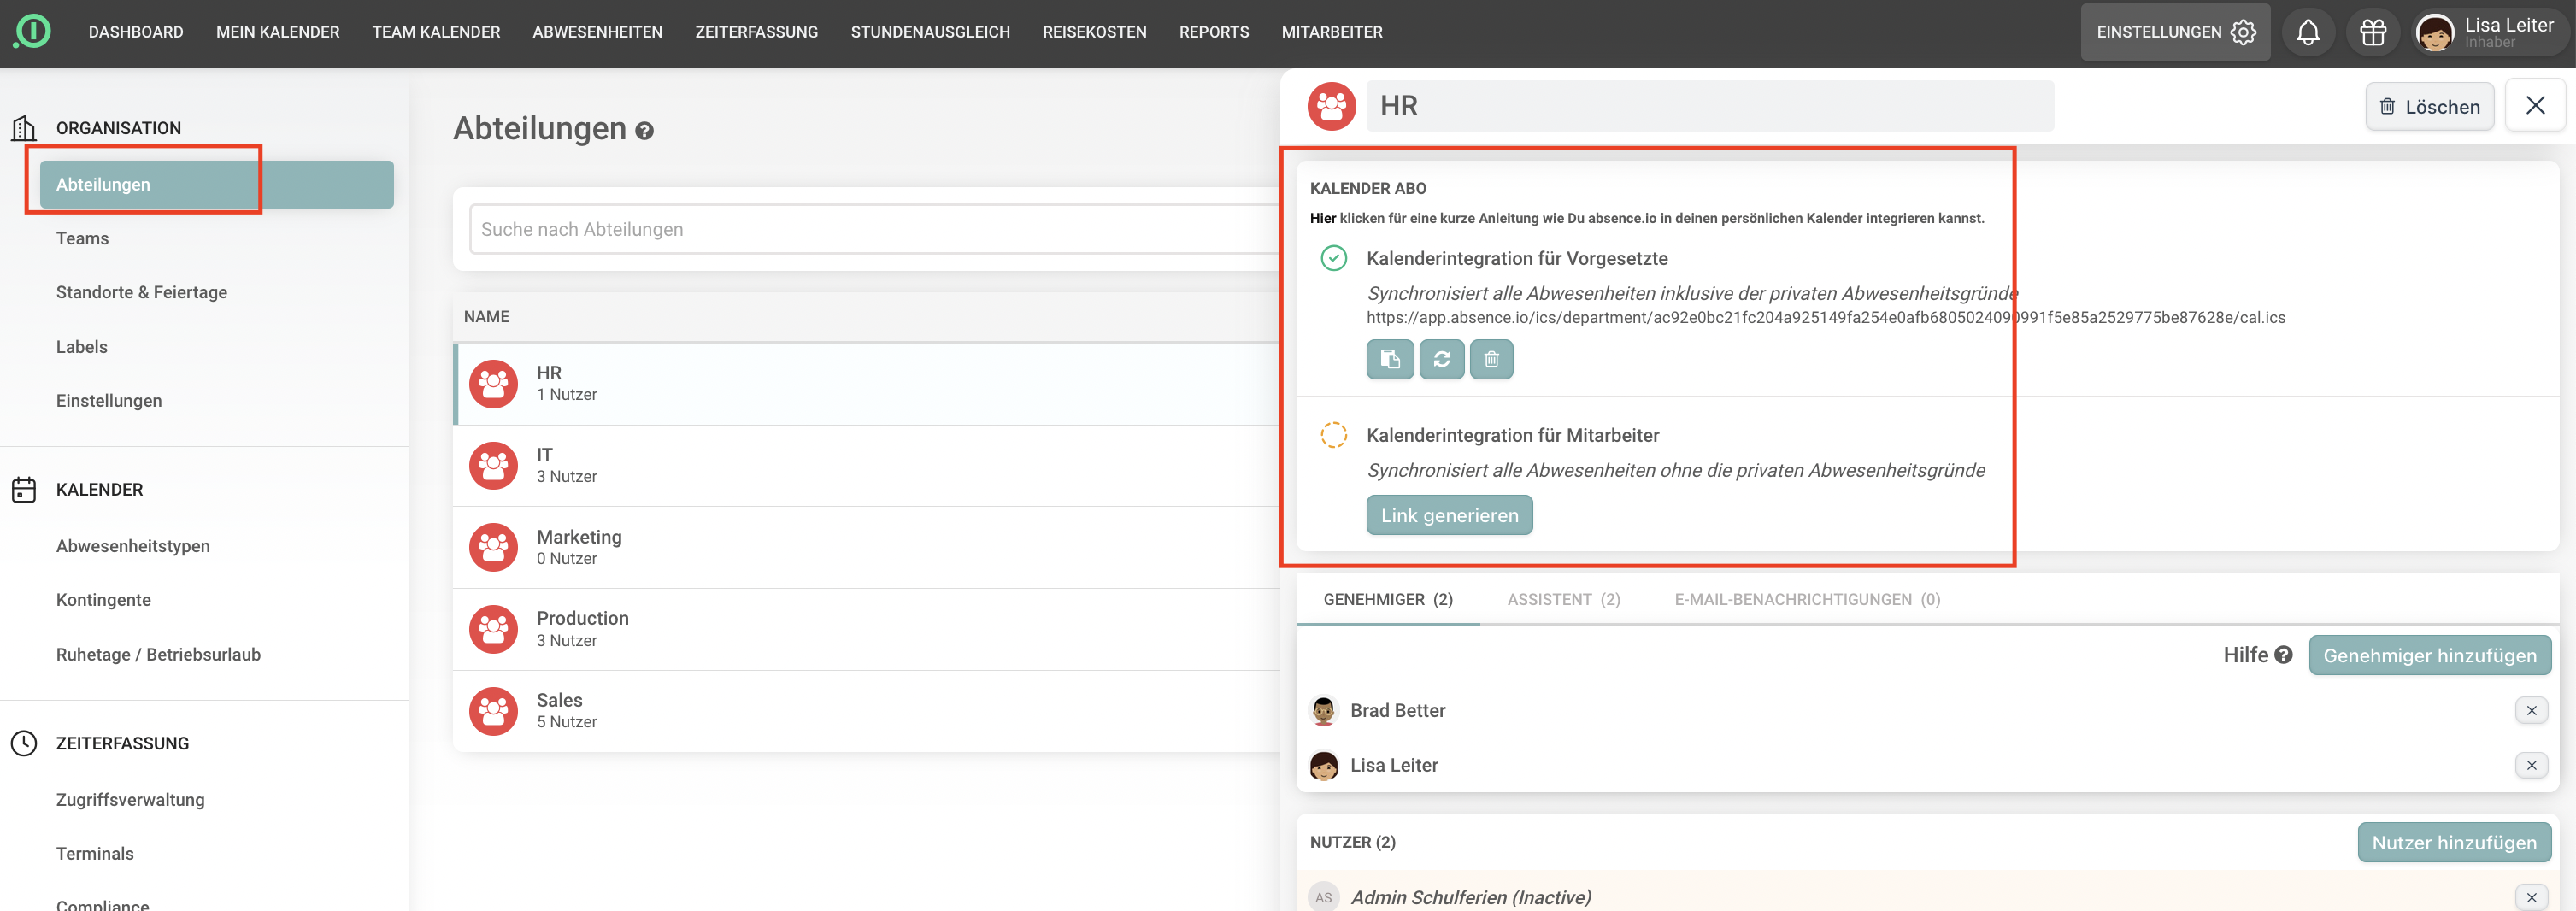Open Ruhetage / Betriebsurlaub
The width and height of the screenshot is (2576, 911).
[x=159, y=655]
